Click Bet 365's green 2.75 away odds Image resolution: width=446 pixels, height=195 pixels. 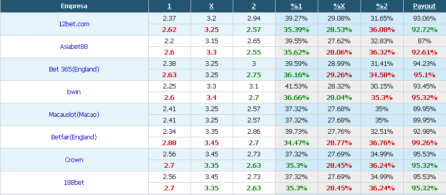(x=254, y=75)
